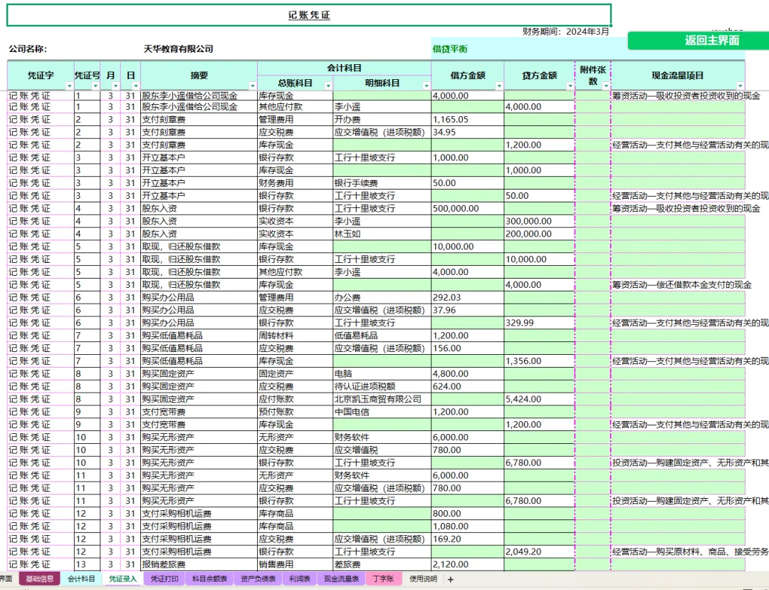The height and width of the screenshot is (590, 769).
Task: Open the 利润表 sheet tab
Action: [300, 579]
